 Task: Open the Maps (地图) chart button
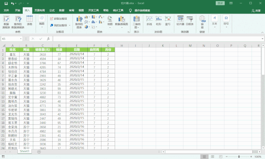pos(110,21)
